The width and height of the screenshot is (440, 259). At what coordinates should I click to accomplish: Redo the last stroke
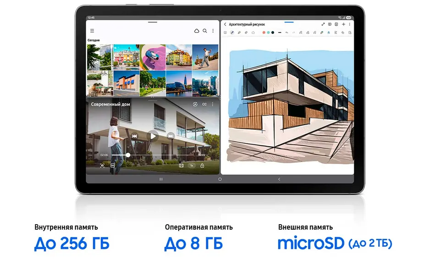click(293, 33)
